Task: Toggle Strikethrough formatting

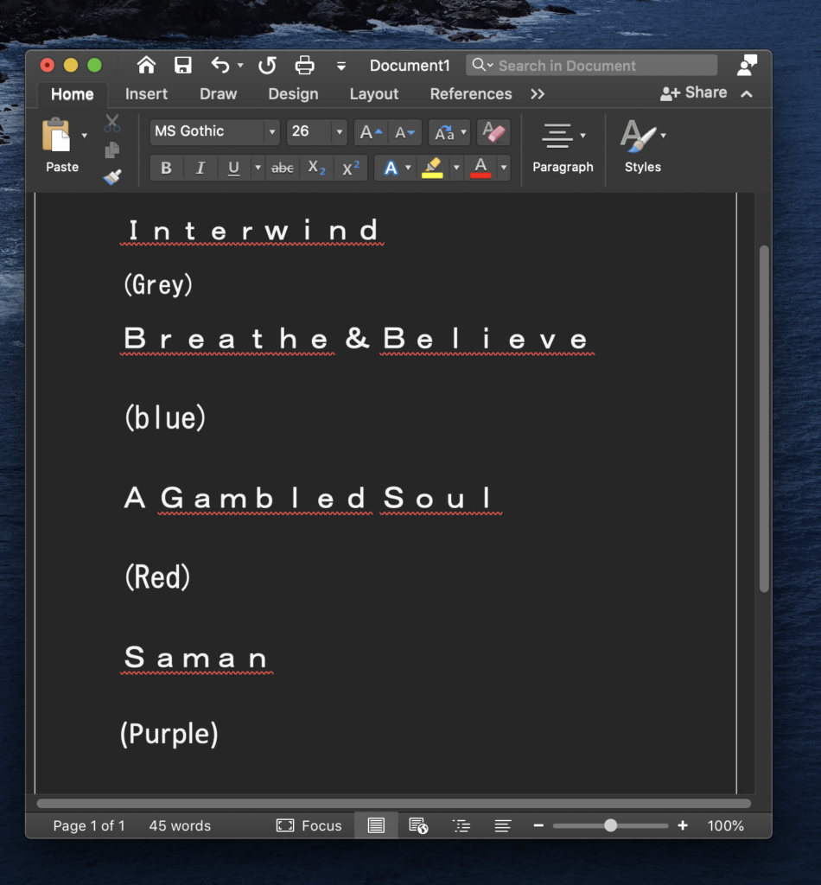Action: (x=283, y=169)
